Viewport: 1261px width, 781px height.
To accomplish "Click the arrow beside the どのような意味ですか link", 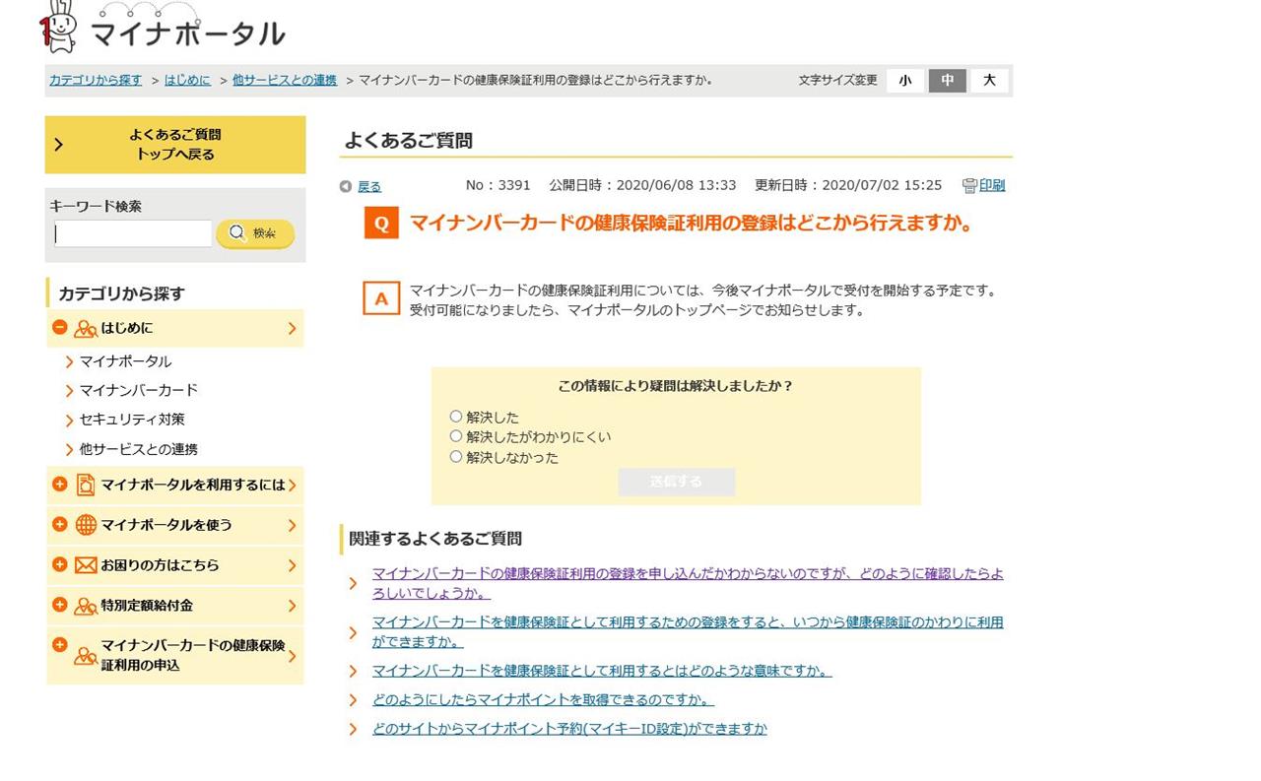I will coord(353,672).
